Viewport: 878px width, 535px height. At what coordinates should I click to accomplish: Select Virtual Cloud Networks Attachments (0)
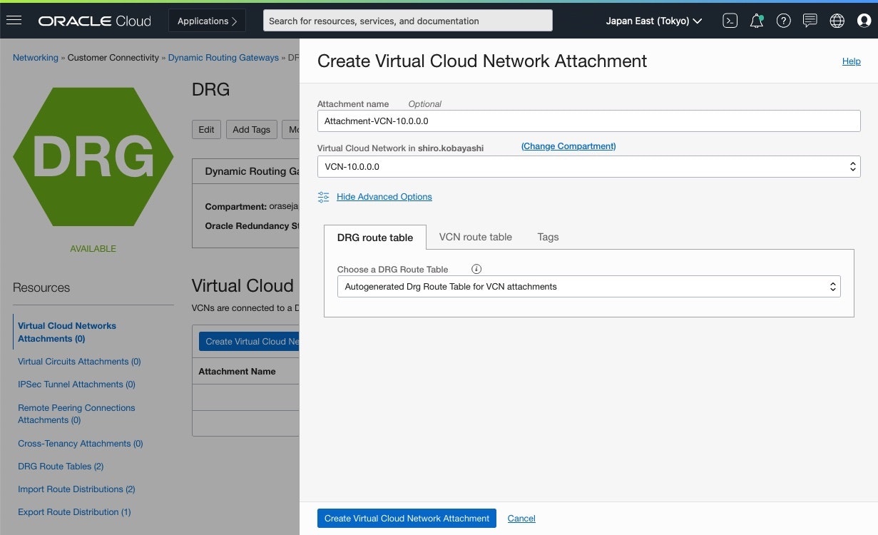tap(67, 332)
